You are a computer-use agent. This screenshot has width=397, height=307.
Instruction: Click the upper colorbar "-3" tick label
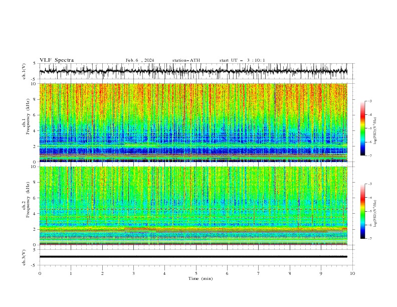coord(370,101)
